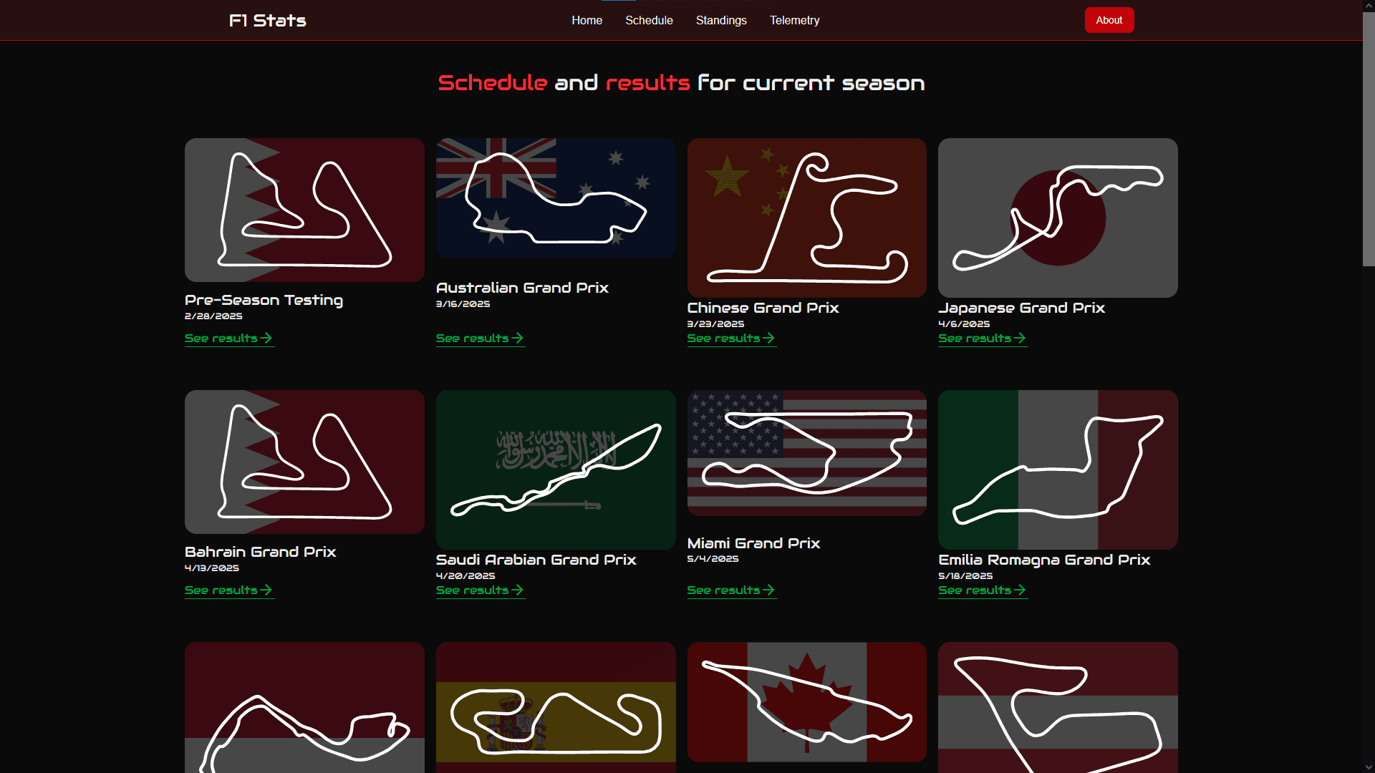Click the Australian flag circuit thumbnail
1375x773 pixels.
pos(555,197)
